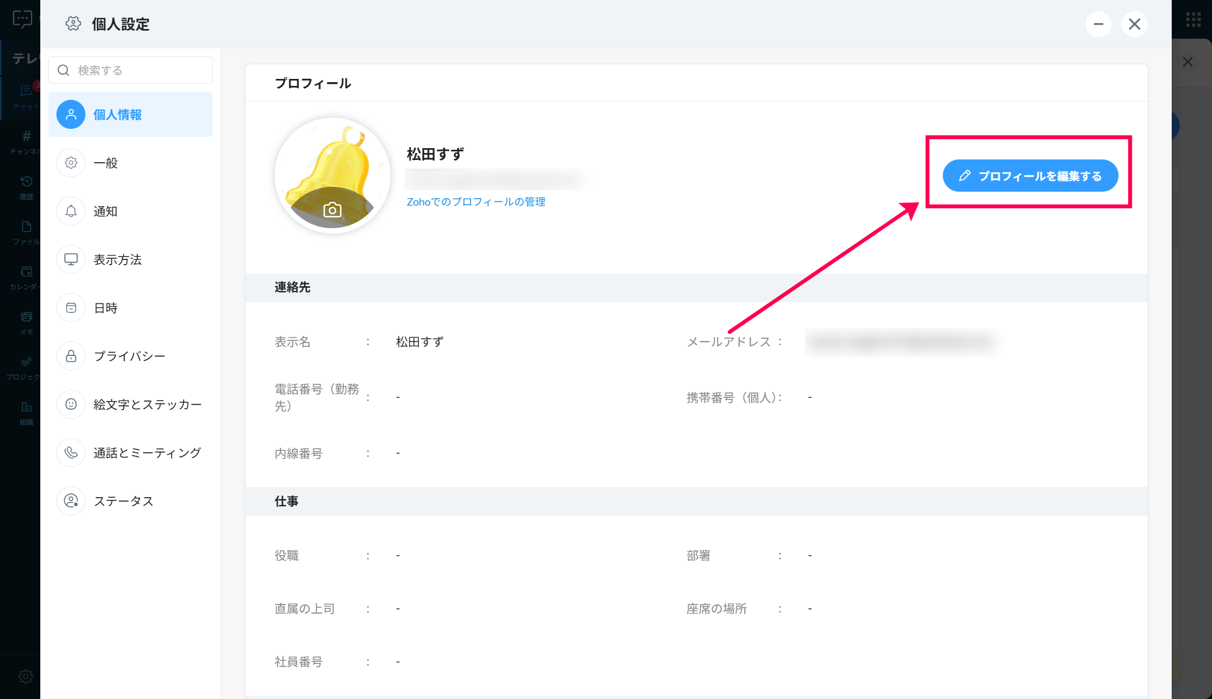The width and height of the screenshot is (1212, 699).
Task: Open 日時 date and time settings
Action: (x=105, y=308)
